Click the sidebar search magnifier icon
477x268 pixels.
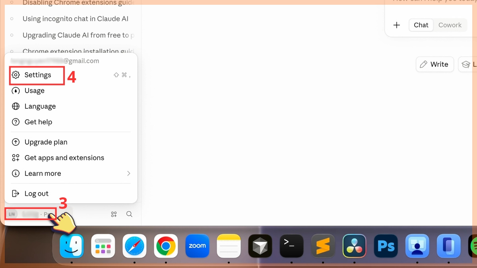point(129,214)
